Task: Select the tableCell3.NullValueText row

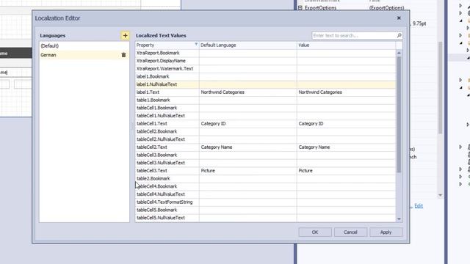Action: click(265, 163)
